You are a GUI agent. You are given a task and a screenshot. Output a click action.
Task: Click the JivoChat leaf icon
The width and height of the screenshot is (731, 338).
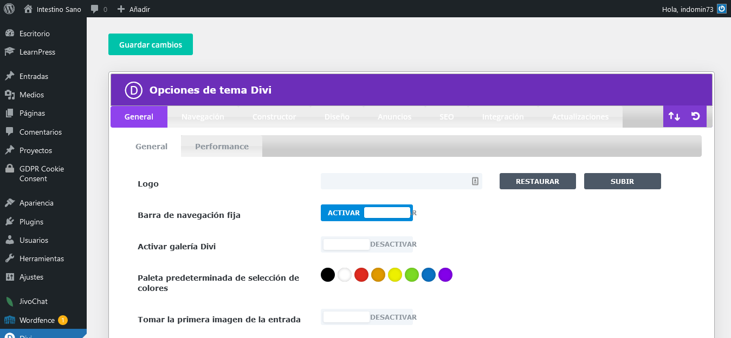pyautogui.click(x=10, y=301)
